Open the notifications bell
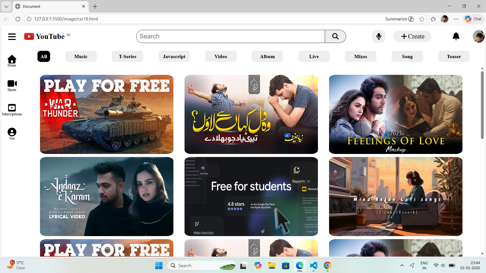 click(x=456, y=36)
